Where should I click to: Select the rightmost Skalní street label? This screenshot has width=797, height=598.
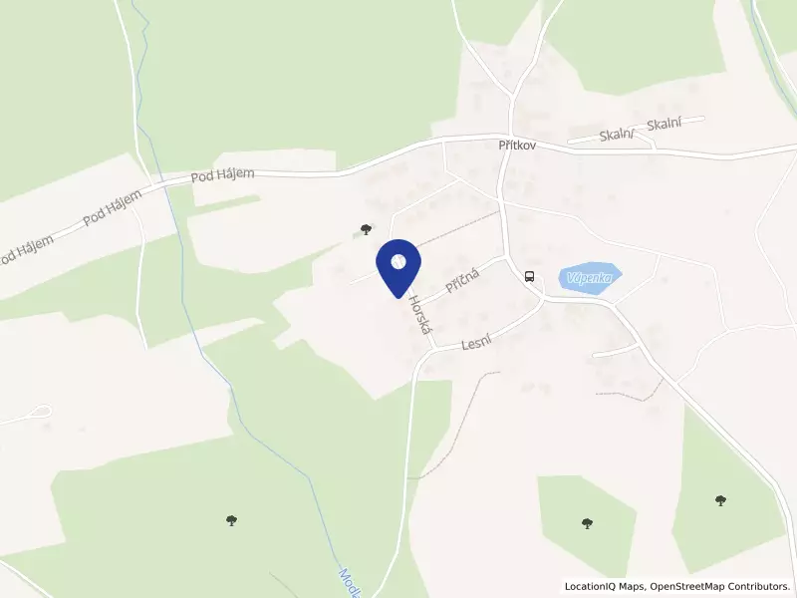tap(664, 124)
